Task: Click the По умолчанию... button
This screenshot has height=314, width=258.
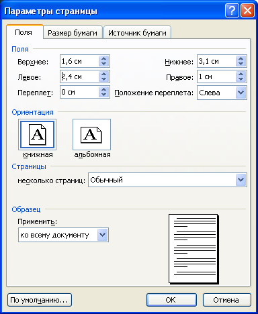Action: click(x=40, y=300)
